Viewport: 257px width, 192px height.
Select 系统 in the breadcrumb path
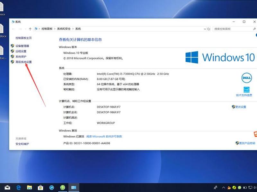click(x=78, y=29)
